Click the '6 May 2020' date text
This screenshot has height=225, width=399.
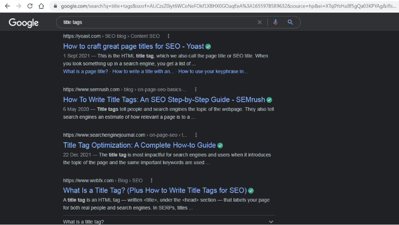pos(76,109)
